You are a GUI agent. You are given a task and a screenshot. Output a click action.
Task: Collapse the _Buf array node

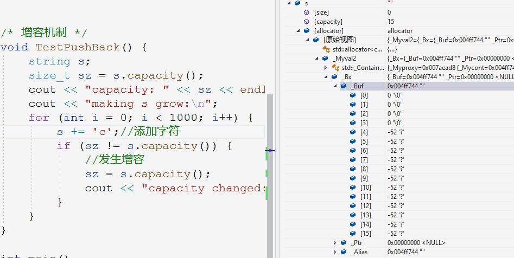[335, 86]
